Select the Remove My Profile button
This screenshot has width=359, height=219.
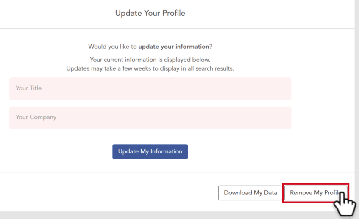coord(313,193)
